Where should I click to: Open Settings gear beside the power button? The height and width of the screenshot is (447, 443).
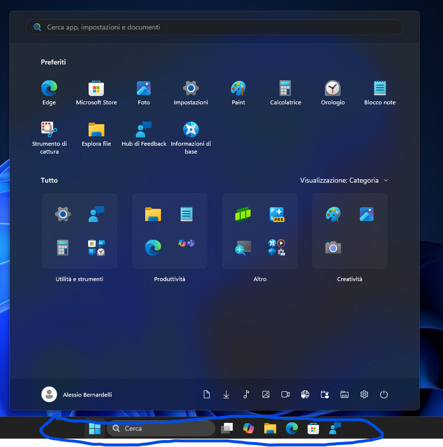(x=364, y=394)
